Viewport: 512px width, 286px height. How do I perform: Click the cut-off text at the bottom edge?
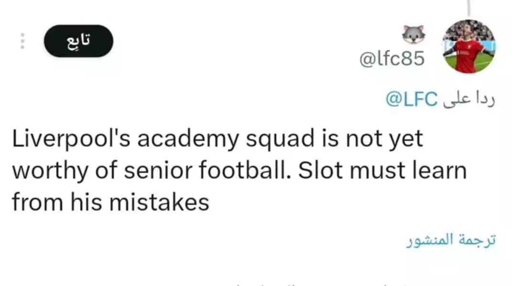[x=287, y=284]
